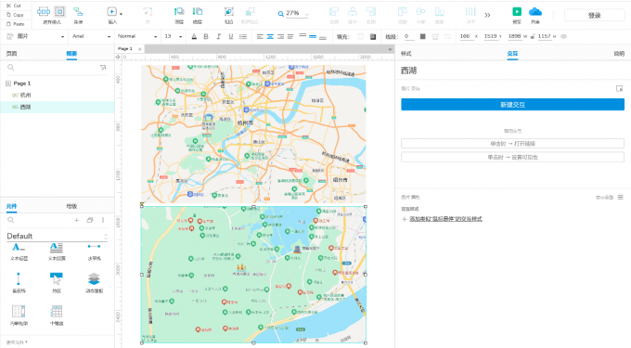Expand the Page 1 tree node
The image size is (631, 348).
coord(8,84)
